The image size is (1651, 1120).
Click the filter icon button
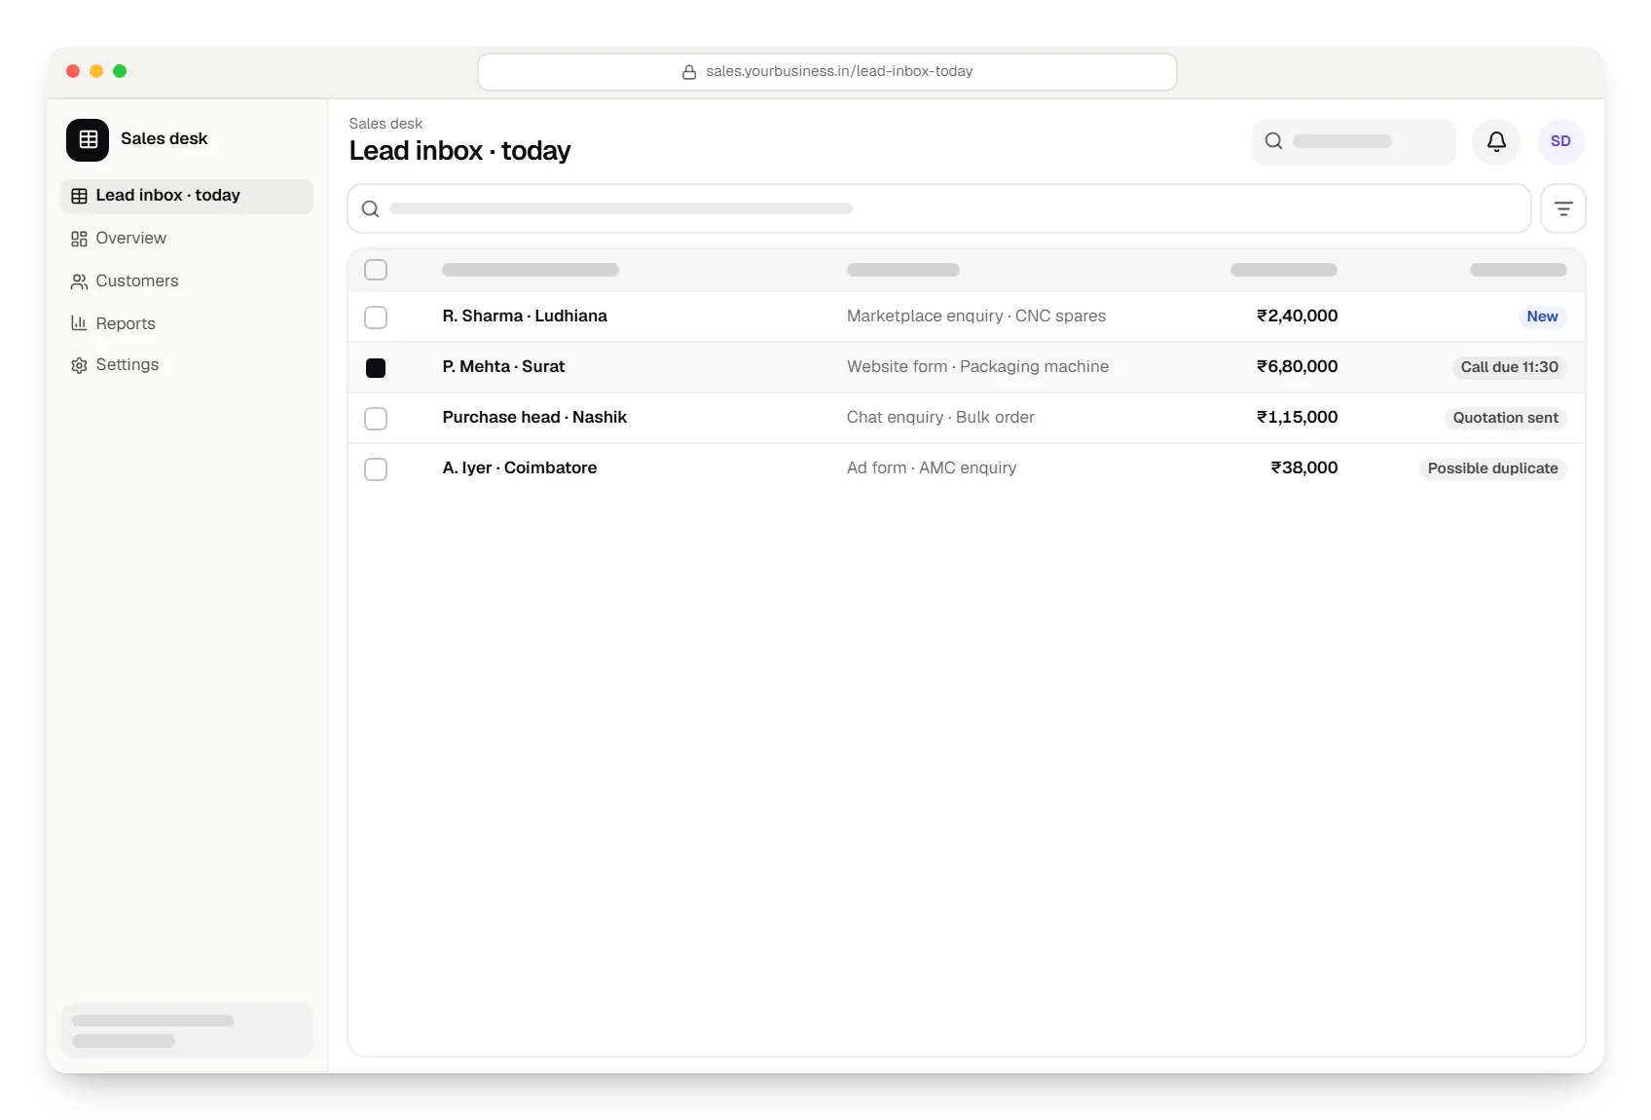(1563, 208)
